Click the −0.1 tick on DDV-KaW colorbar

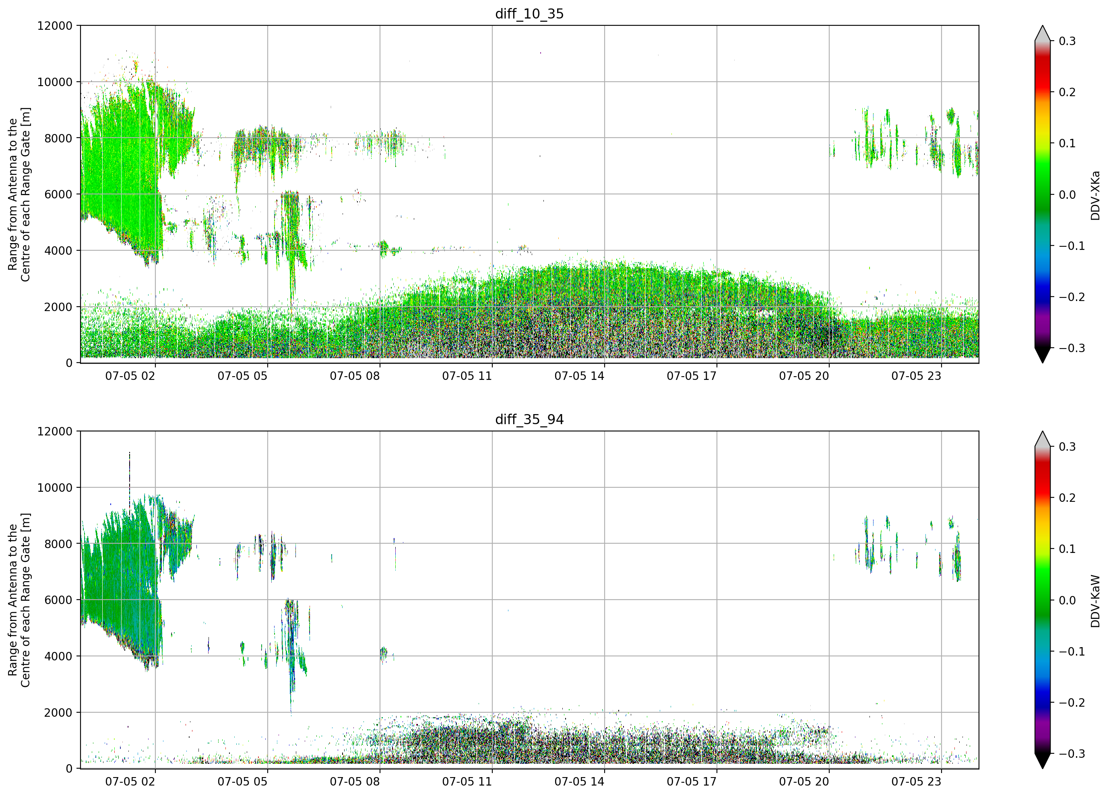pos(1072,651)
